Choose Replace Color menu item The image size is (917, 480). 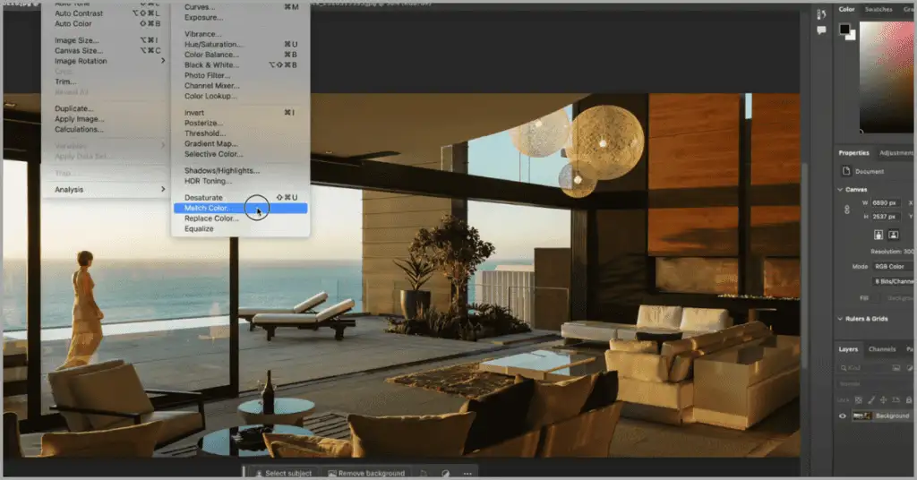[240, 219]
